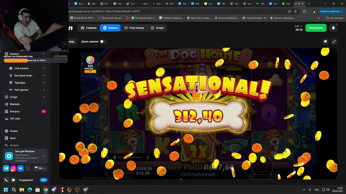Select the Казино navigation tab
This screenshot has width=346, height=194.
pyautogui.click(x=110, y=28)
